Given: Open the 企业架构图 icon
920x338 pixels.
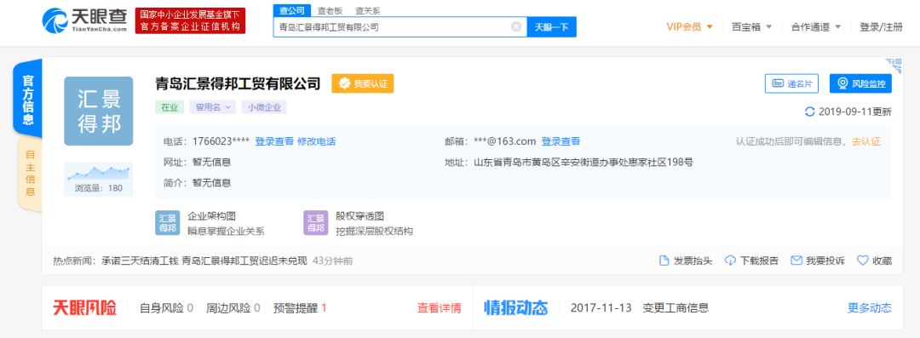Looking at the screenshot, I should 167,223.
